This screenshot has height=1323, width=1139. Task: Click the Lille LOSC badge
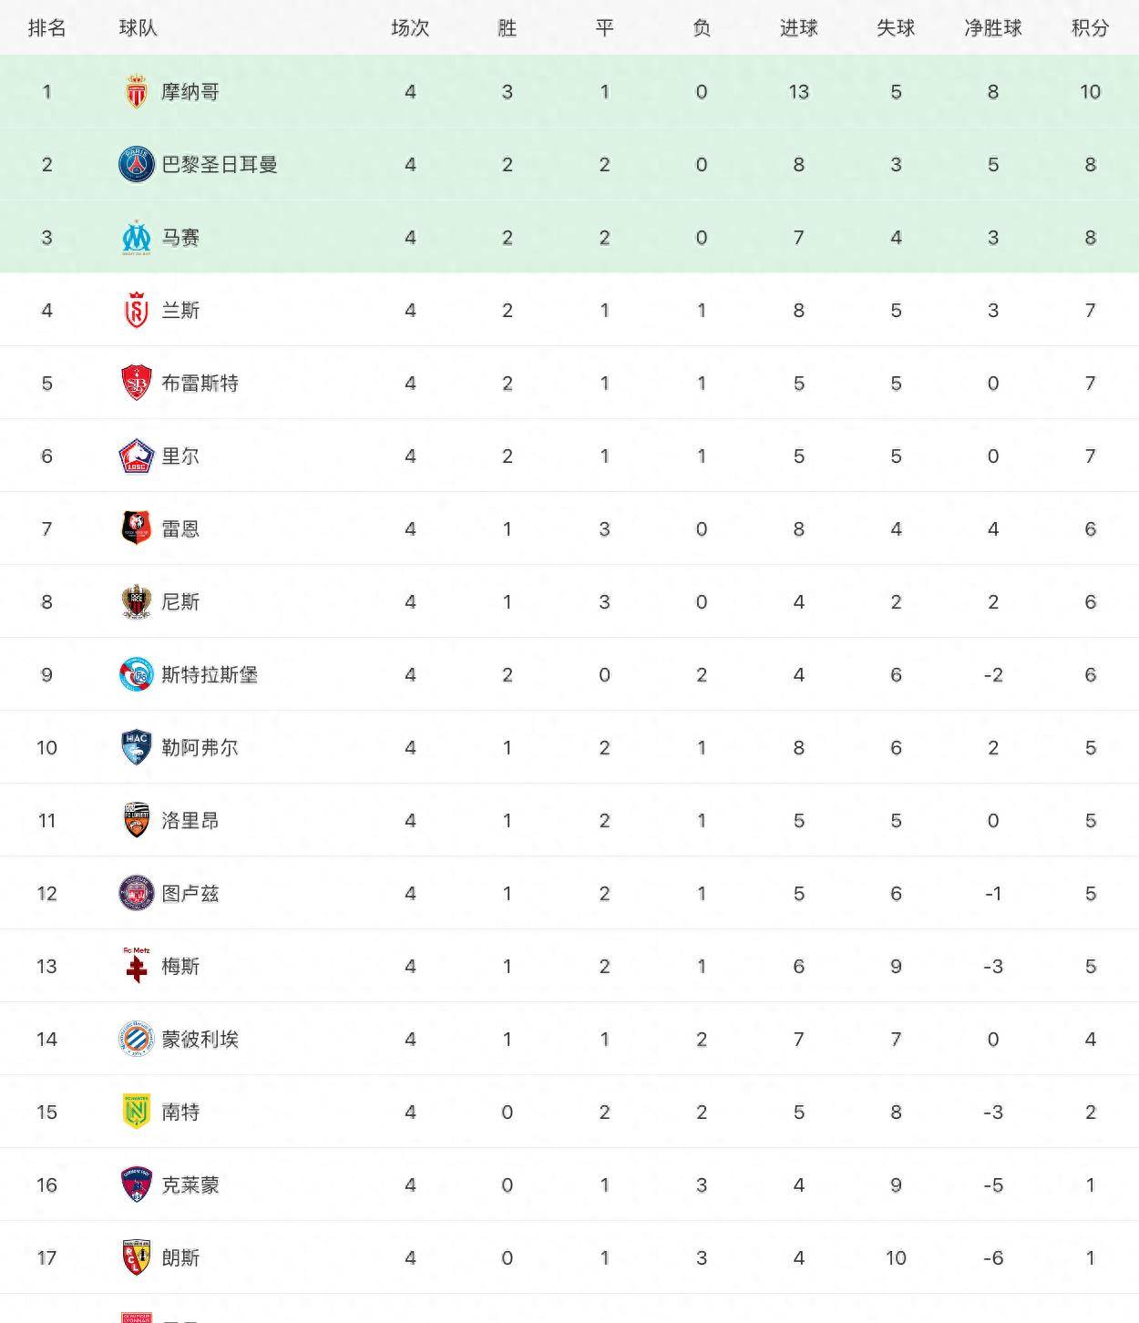[x=137, y=456]
